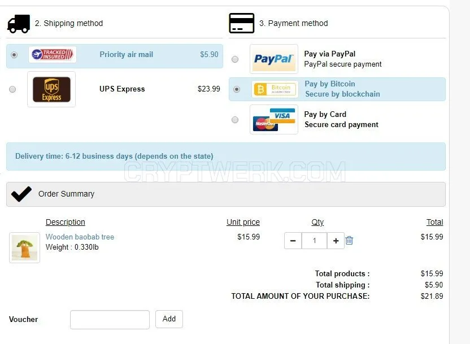Click the Order Summary heading

pyautogui.click(x=66, y=194)
